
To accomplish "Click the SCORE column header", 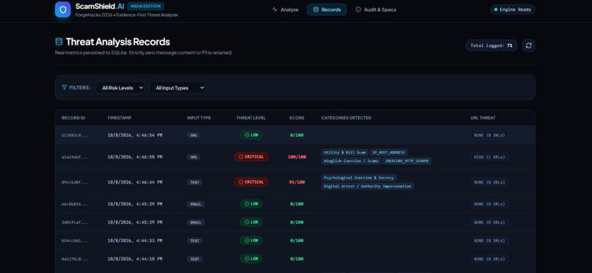I will click(x=297, y=118).
